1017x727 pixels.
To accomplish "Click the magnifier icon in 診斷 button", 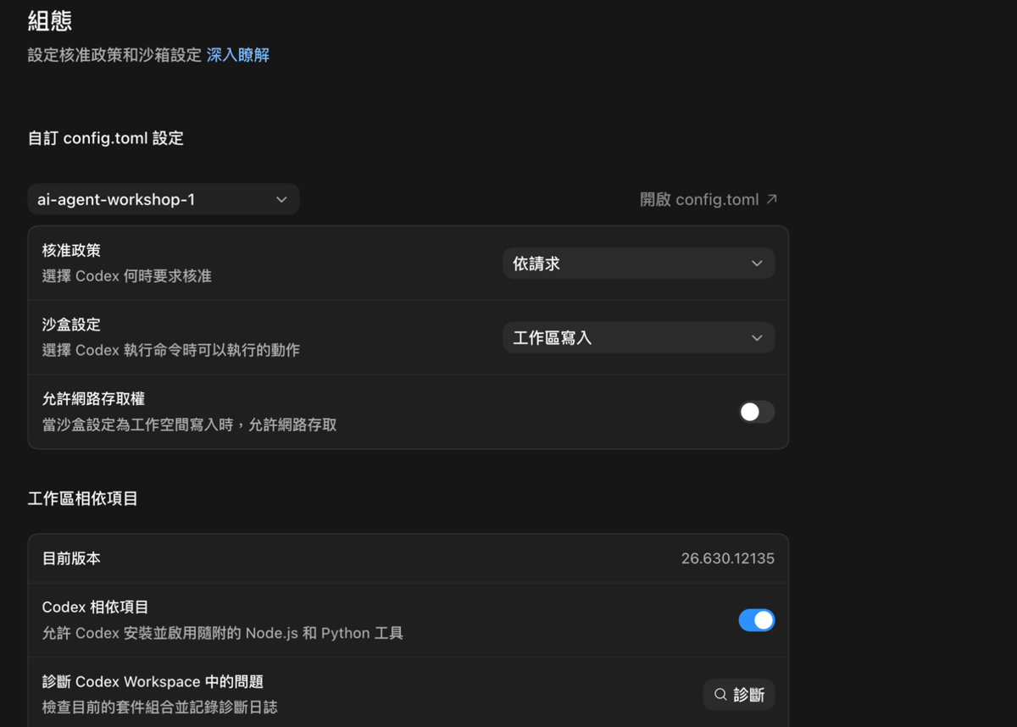I will coord(720,695).
